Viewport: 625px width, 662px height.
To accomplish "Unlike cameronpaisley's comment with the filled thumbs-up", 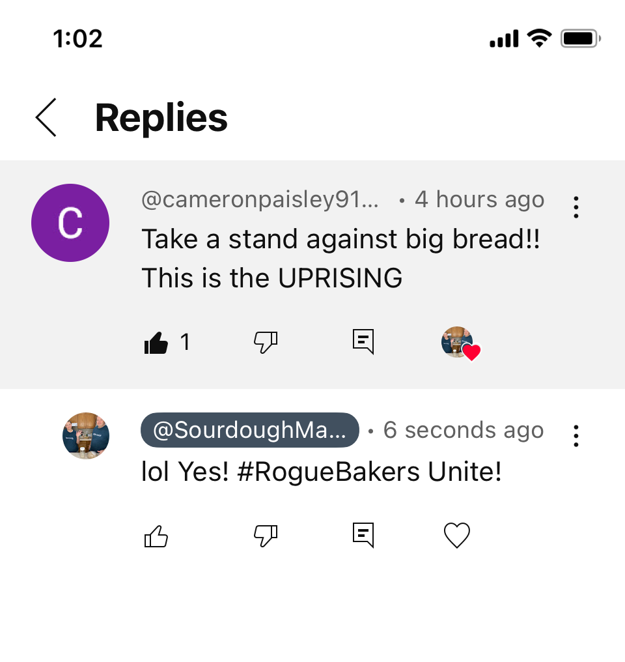I will [156, 342].
